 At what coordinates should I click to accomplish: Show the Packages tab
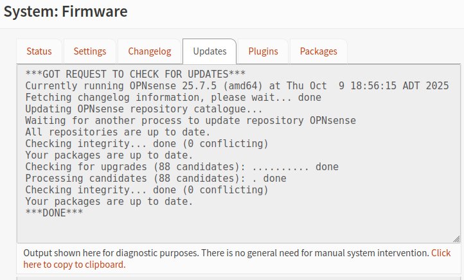tap(318, 51)
